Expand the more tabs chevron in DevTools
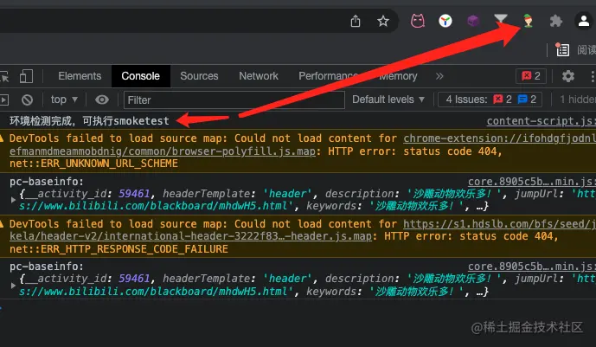This screenshot has height=347, width=596. (x=439, y=76)
